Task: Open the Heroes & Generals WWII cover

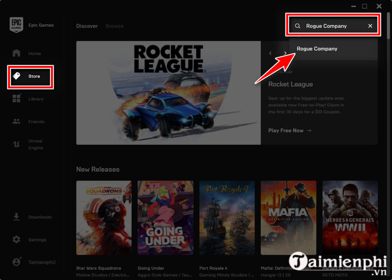Action: coord(350,218)
